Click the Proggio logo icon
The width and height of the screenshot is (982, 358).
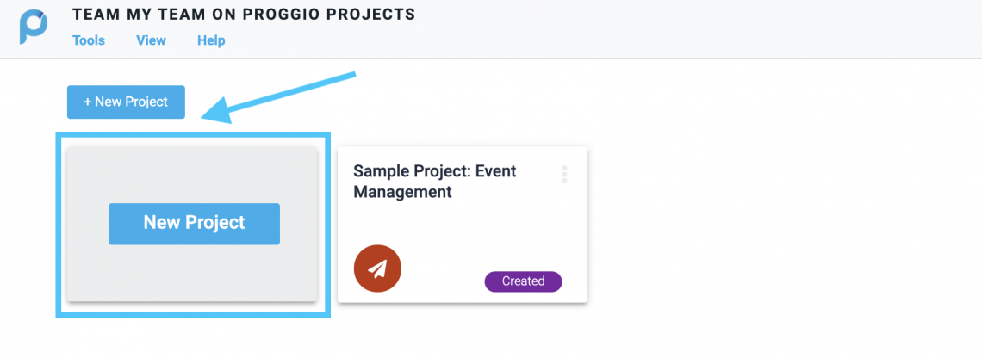(34, 27)
